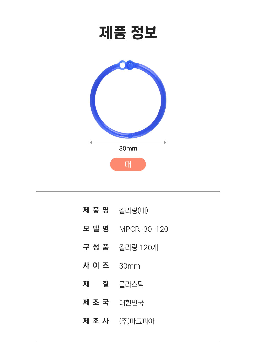Select the 제품명 row label
Viewport: 256px width, 358px height.
[96, 210]
